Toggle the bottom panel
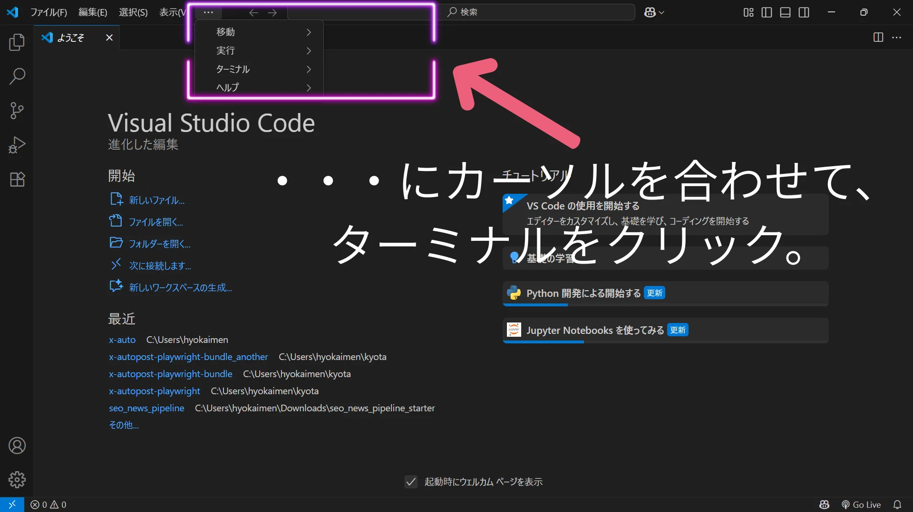The image size is (913, 512). click(786, 12)
